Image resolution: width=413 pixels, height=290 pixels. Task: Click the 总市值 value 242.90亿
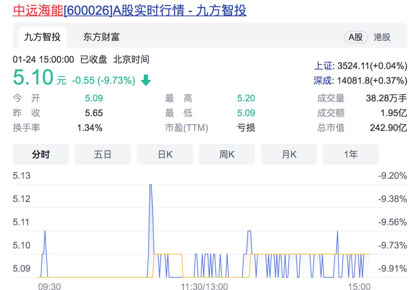389,128
